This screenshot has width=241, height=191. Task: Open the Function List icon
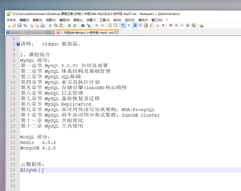point(152,26)
